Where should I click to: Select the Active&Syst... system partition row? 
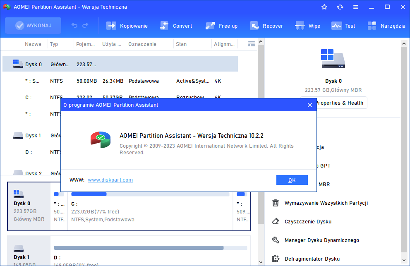[x=120, y=81]
